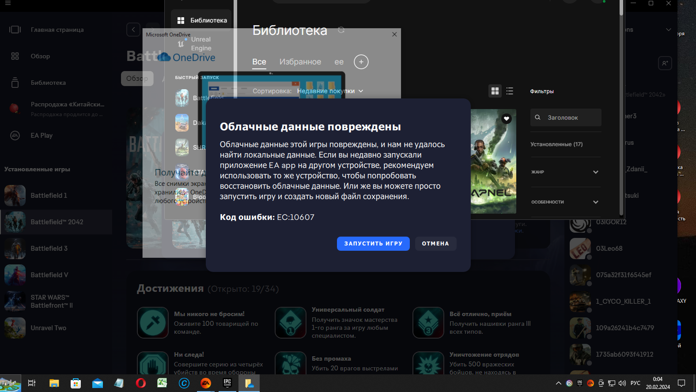Click the Unreal Engine sidebar item
This screenshot has height=392, width=696.
coord(201,44)
